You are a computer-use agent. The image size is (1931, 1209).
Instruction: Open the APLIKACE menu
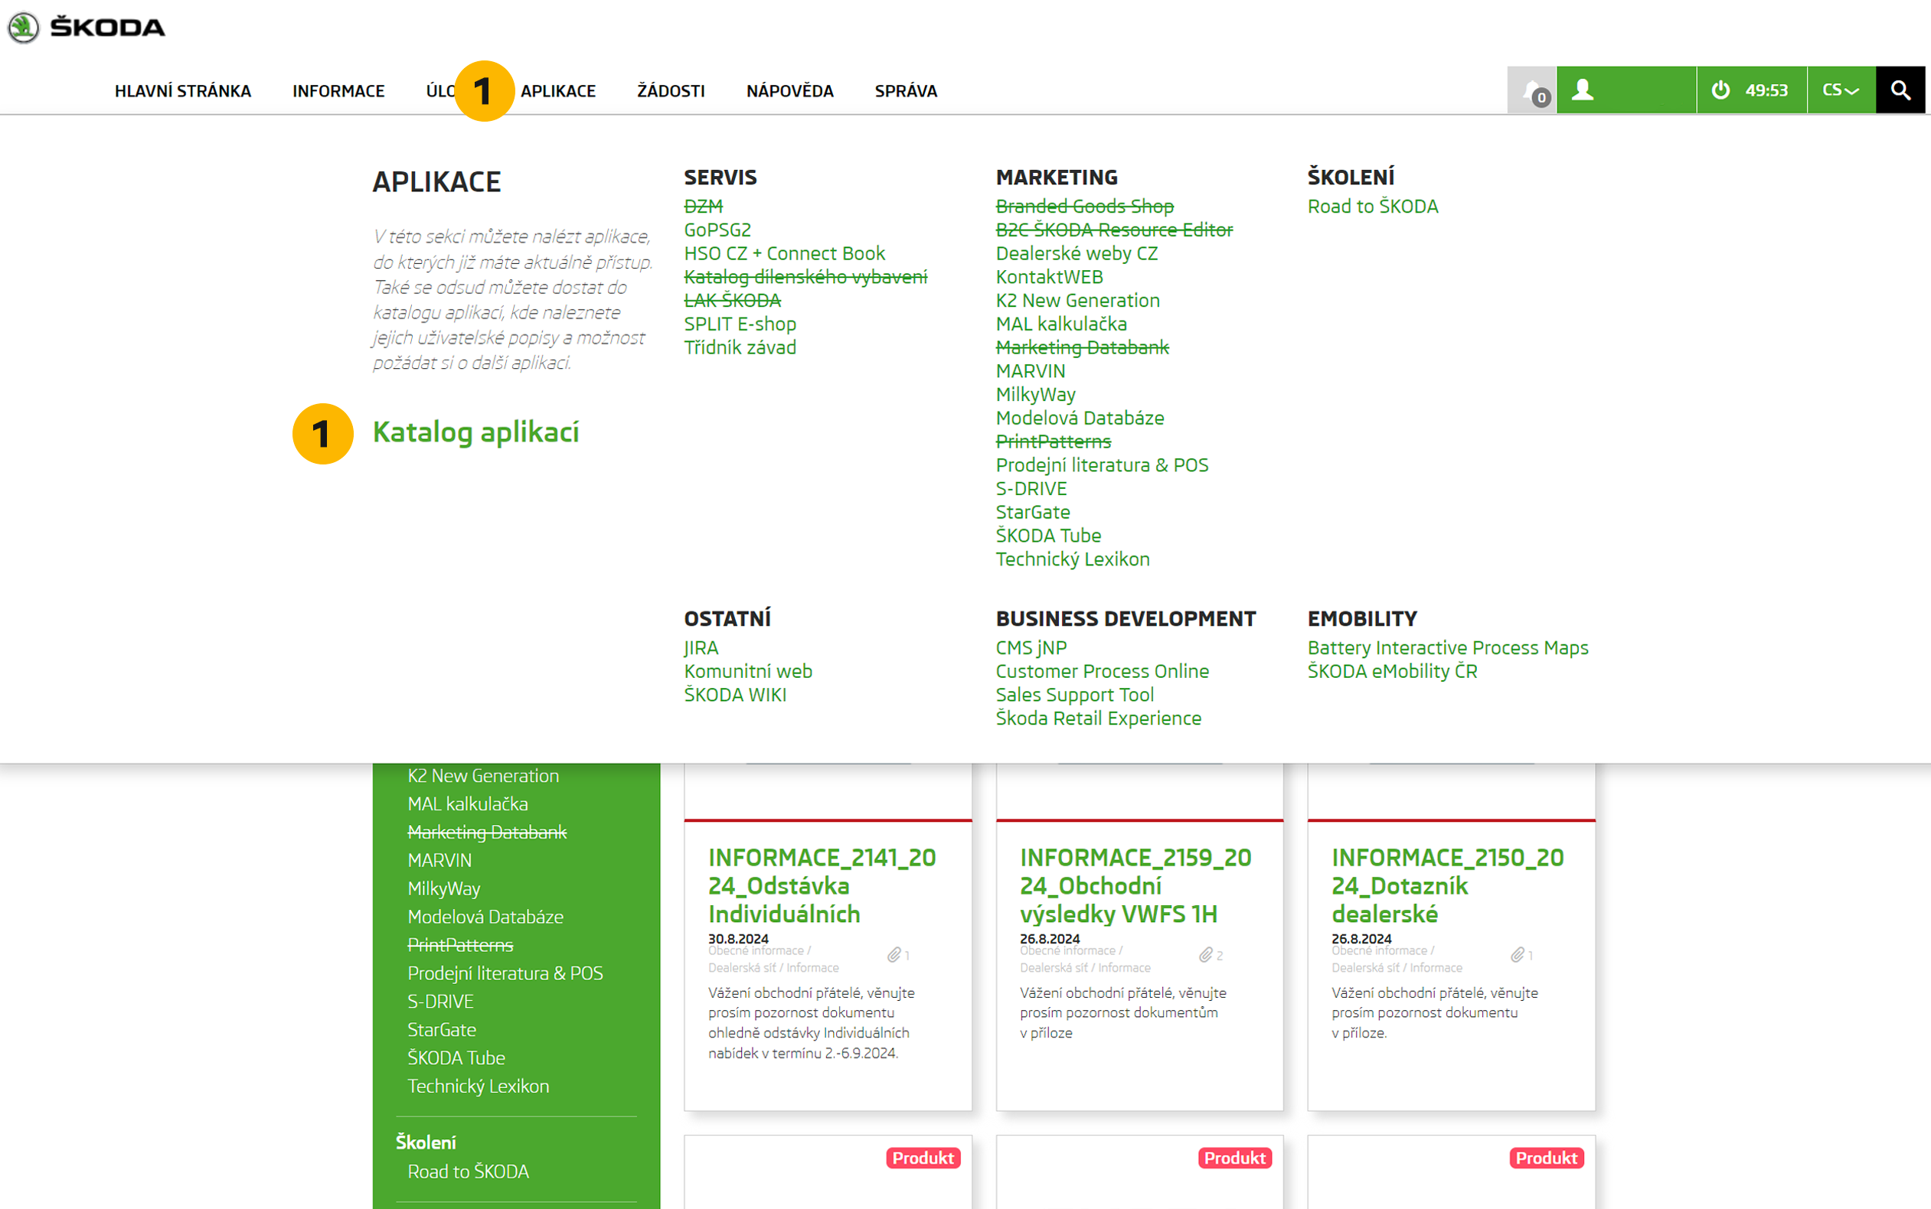[x=558, y=91]
